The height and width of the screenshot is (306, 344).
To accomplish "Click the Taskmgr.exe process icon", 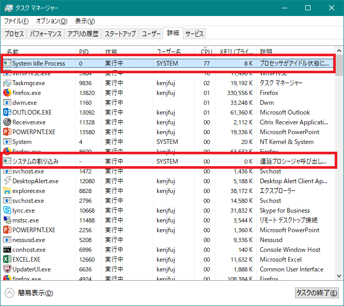I will point(7,83).
